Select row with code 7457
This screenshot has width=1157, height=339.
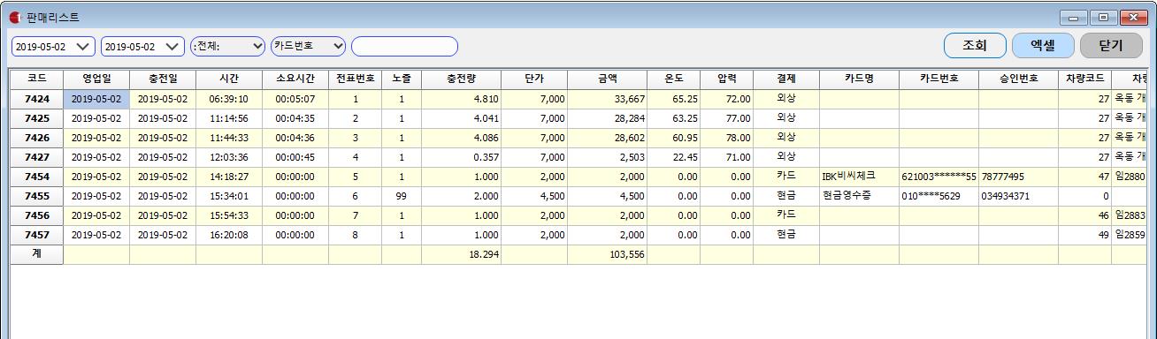(x=37, y=235)
